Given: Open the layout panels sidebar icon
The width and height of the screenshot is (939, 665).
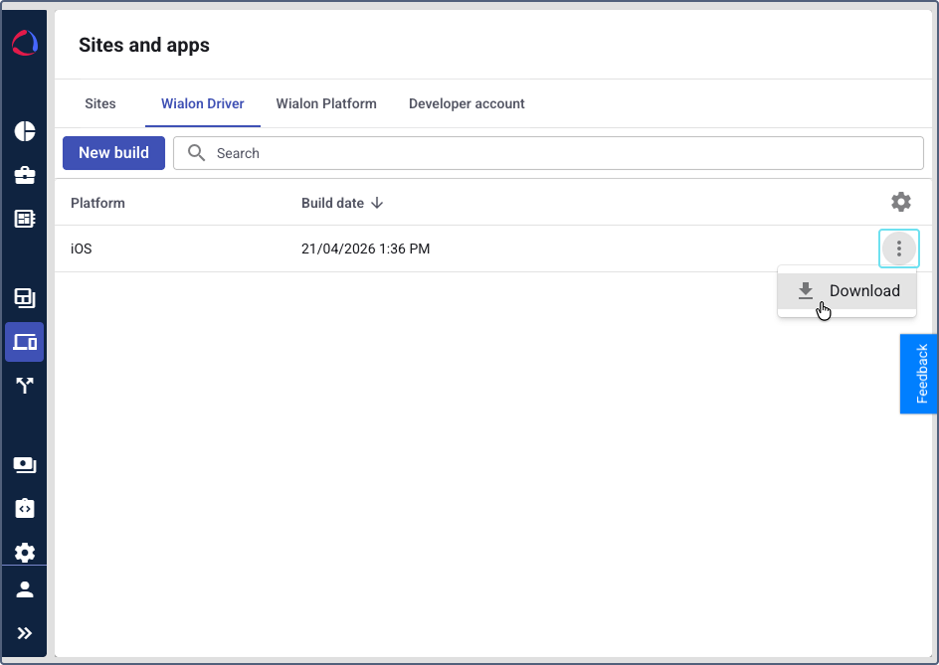Looking at the screenshot, I should click(25, 297).
